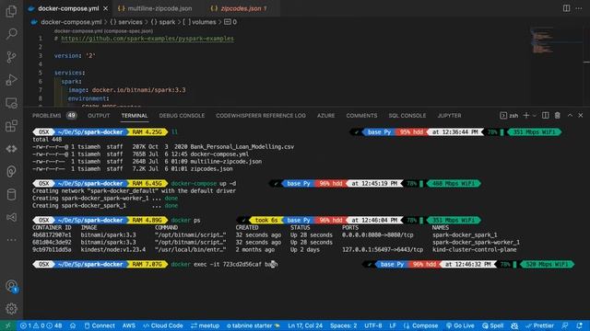Click meetup in the status bar
This screenshot has width=590, height=331.
click(x=205, y=325)
